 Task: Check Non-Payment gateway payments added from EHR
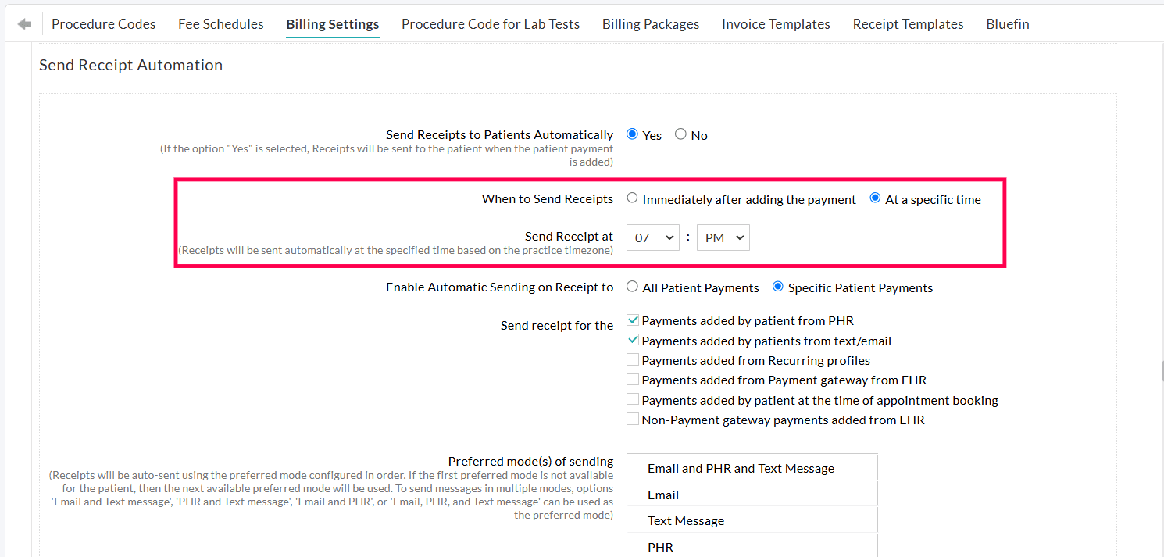[633, 419]
